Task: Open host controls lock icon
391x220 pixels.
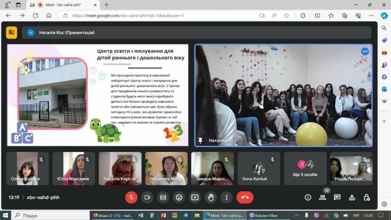Action: coord(367,197)
